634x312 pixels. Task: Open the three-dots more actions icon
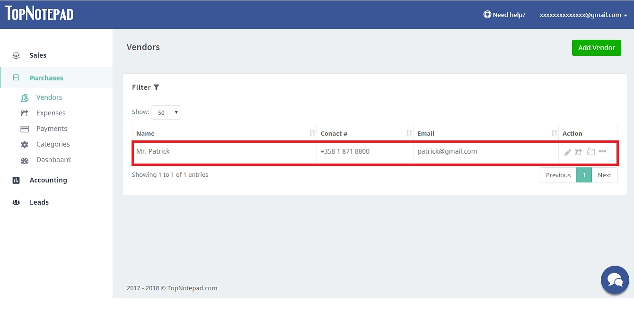click(x=602, y=152)
